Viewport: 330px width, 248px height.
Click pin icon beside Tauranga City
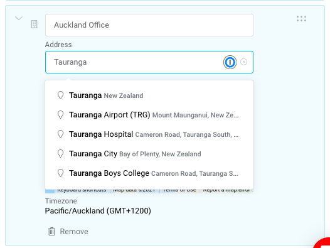click(x=61, y=154)
